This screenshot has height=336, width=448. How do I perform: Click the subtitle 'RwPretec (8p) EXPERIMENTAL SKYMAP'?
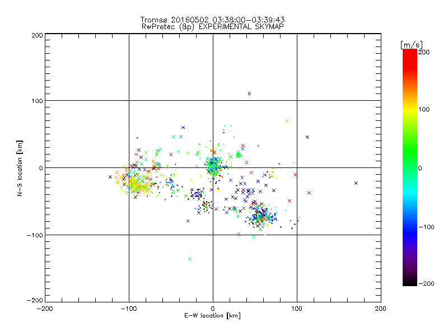click(x=213, y=26)
